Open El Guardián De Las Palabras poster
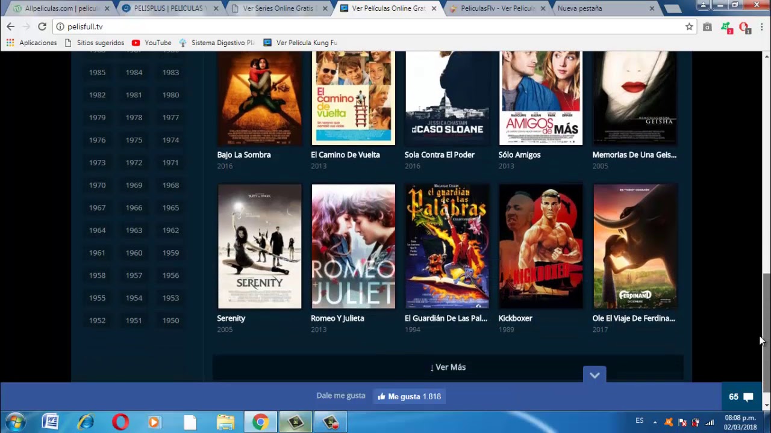Viewport: 771px width, 433px height. pos(447,247)
